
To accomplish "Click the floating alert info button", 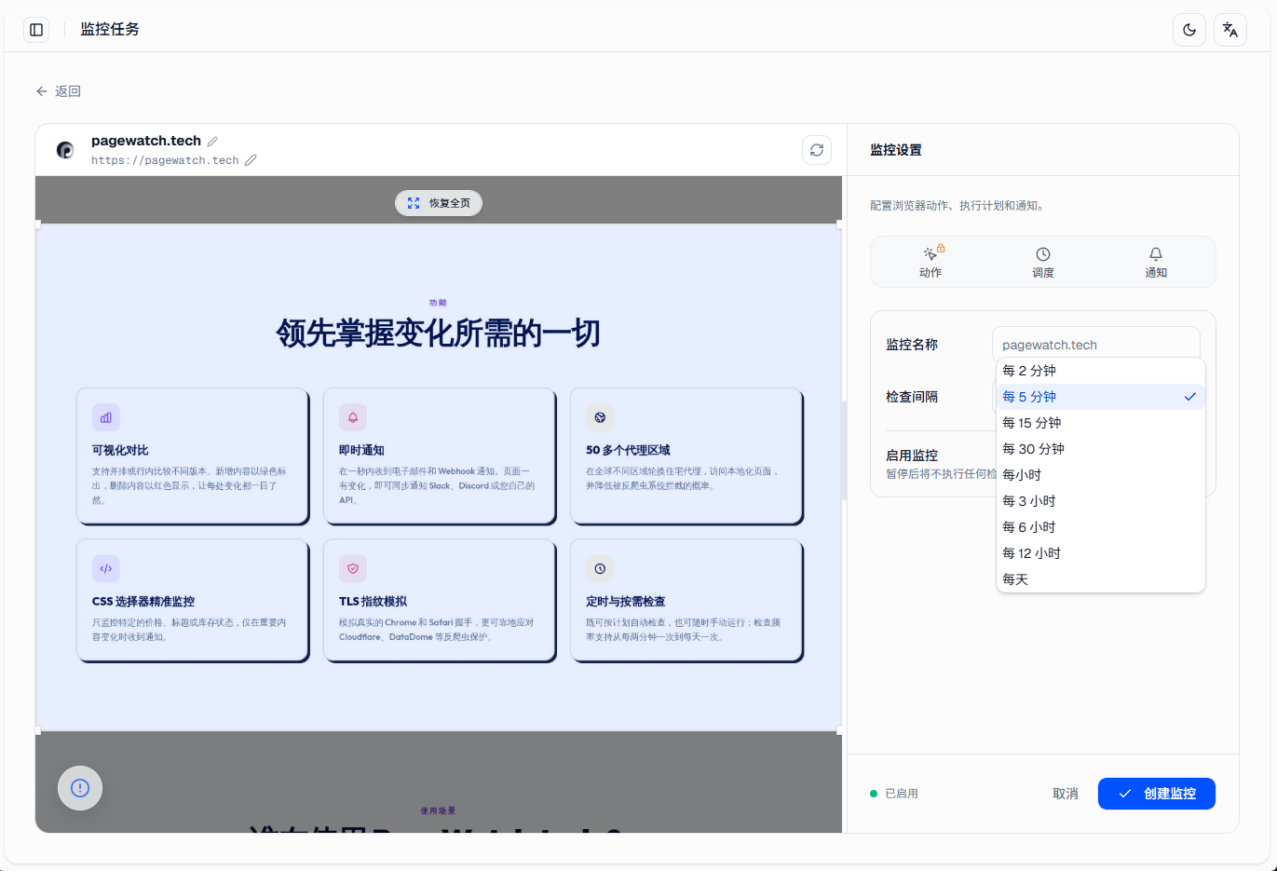I will point(80,788).
